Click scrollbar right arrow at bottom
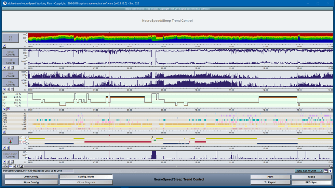The width and height of the screenshot is (335, 188). click(331, 166)
